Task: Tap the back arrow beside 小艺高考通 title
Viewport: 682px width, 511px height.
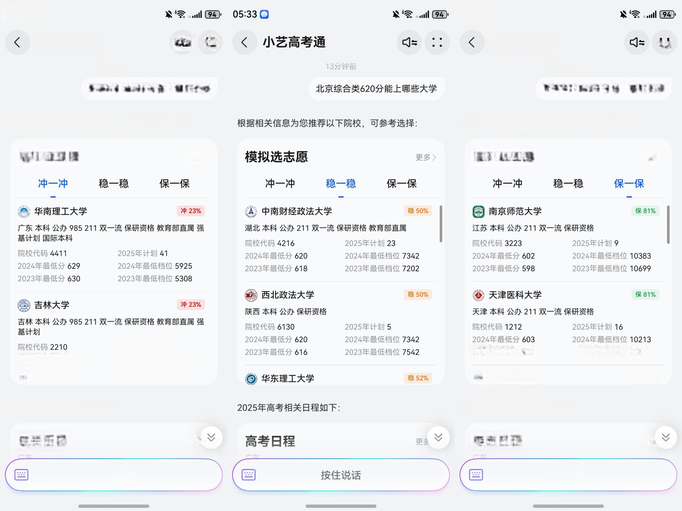Action: pos(245,42)
